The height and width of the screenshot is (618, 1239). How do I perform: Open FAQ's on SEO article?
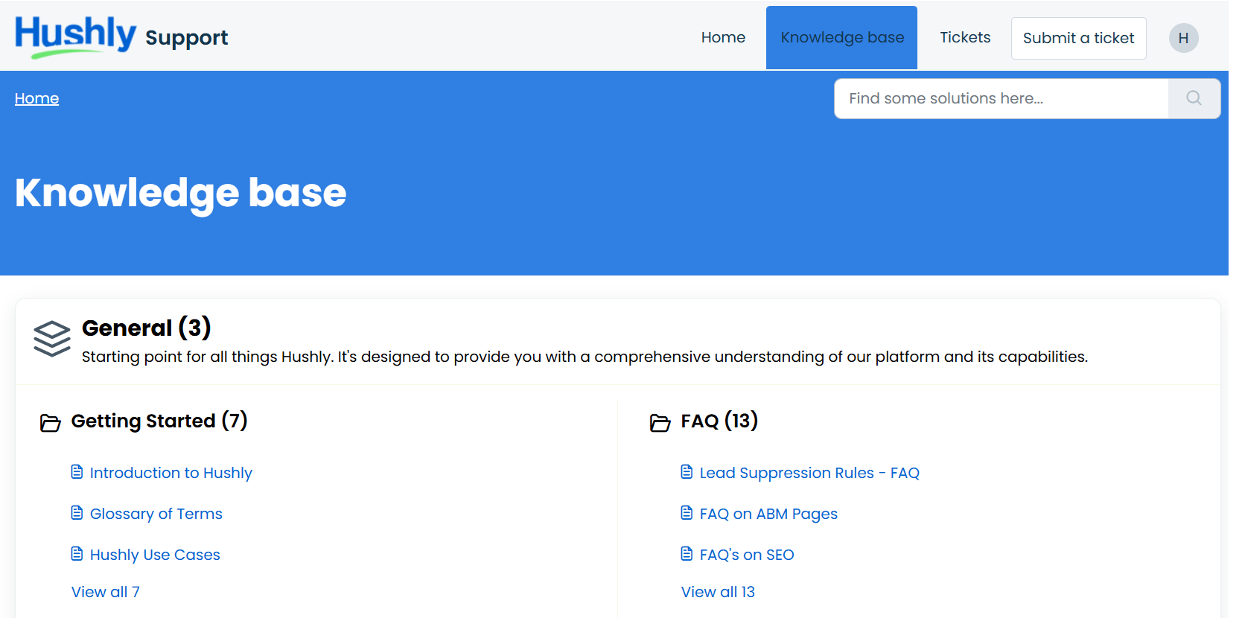pyautogui.click(x=747, y=555)
